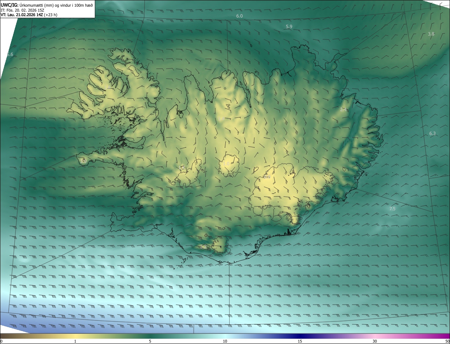Click the '3.8' value on the map
450x344 pixels.
(x=431, y=34)
